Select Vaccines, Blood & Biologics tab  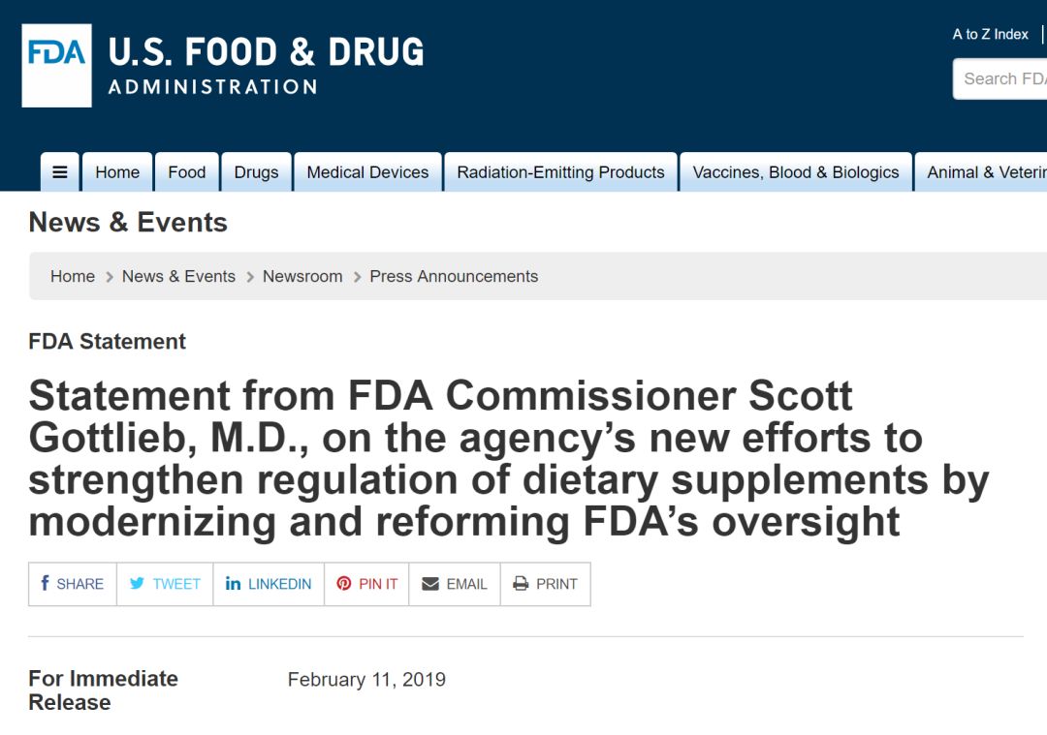pos(795,172)
